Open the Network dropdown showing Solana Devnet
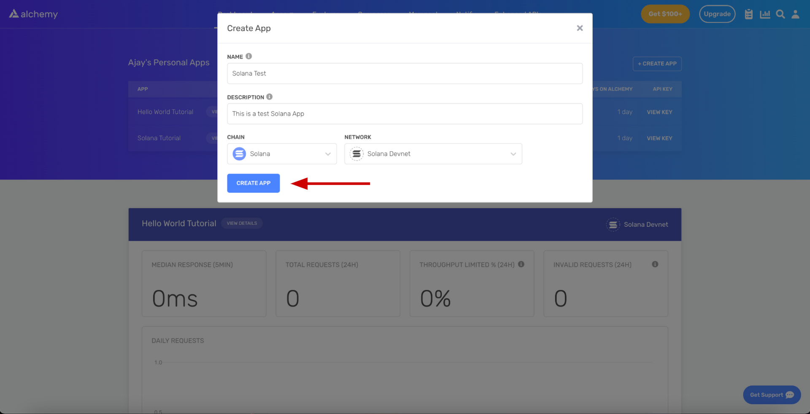This screenshot has width=810, height=414. (433, 154)
